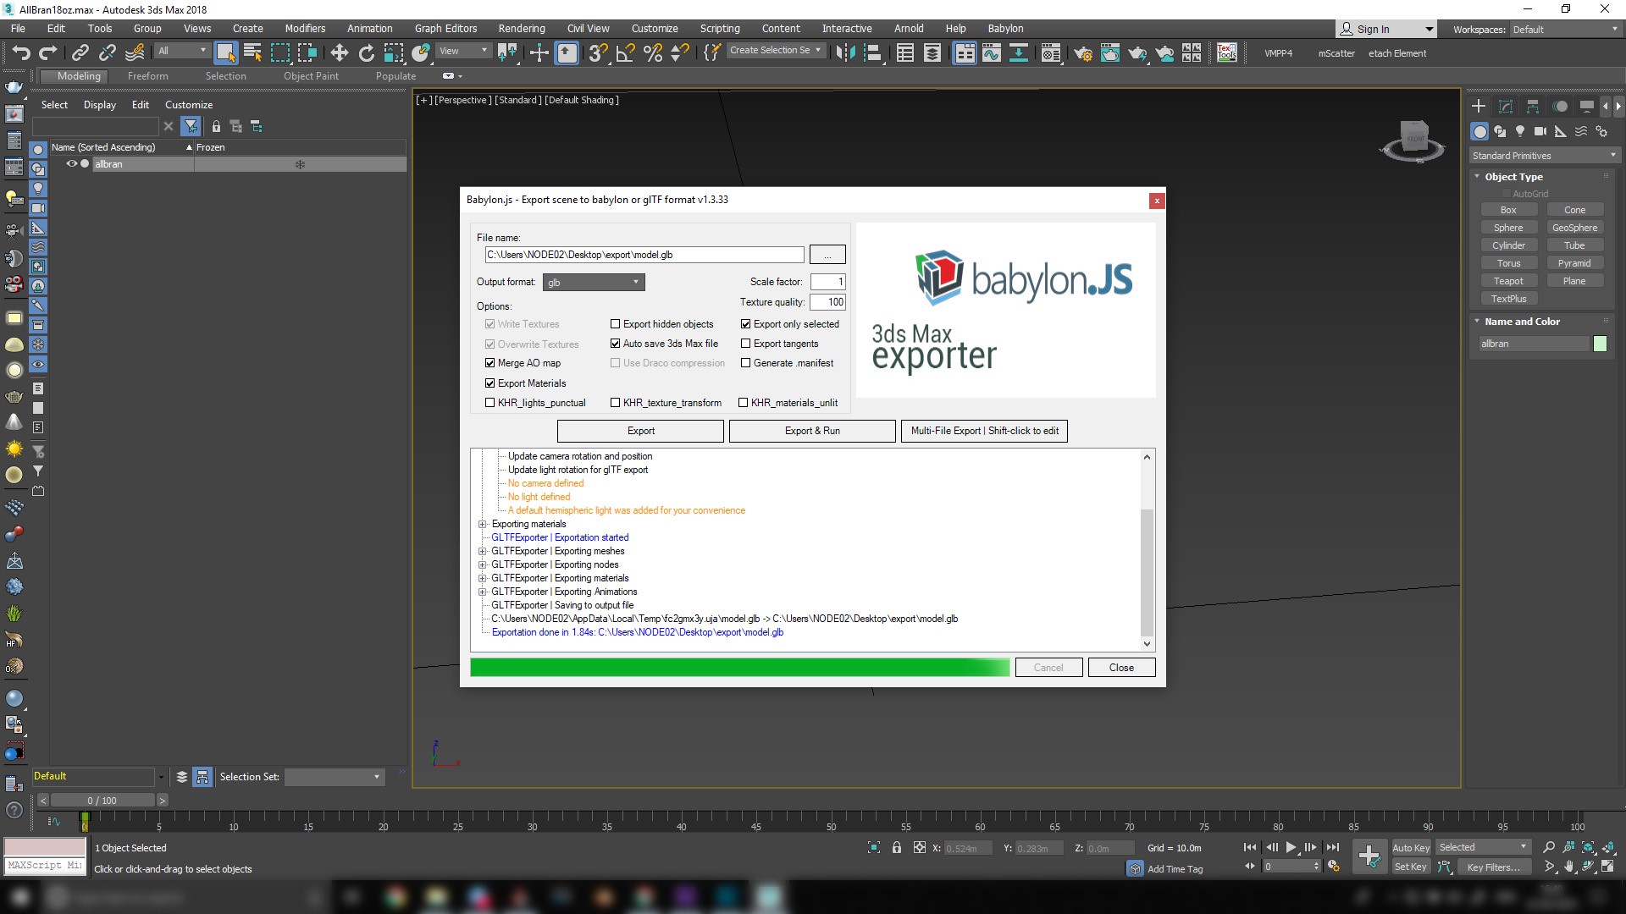Click the Undo arrow icon
Image resolution: width=1626 pixels, height=914 pixels.
20,53
